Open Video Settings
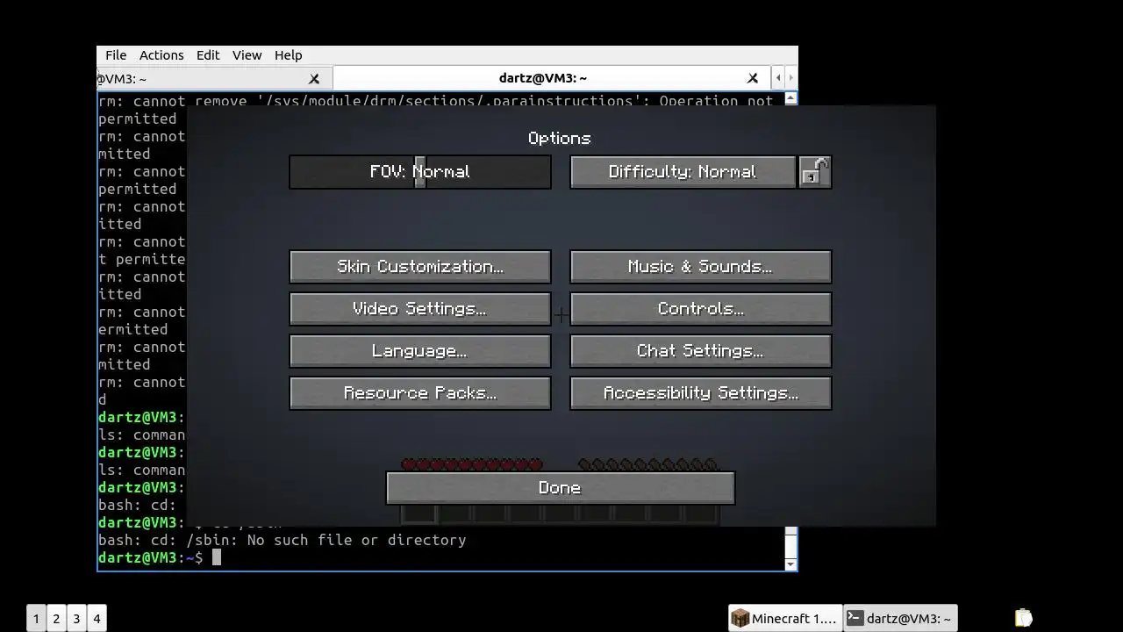This screenshot has width=1123, height=632. pyautogui.click(x=420, y=309)
